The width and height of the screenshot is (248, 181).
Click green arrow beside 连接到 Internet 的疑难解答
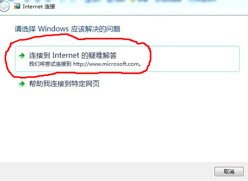coord(22,56)
